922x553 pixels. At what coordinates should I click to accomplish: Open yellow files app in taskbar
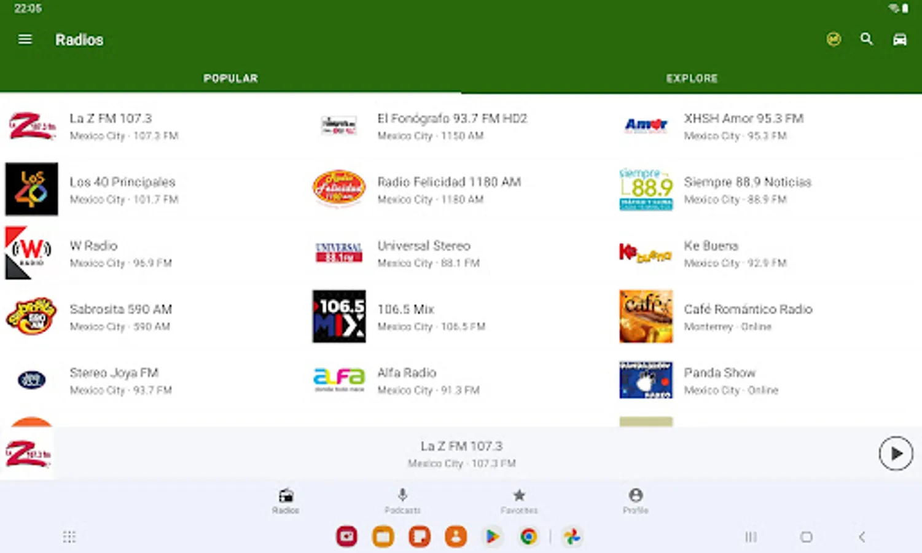[x=383, y=536]
